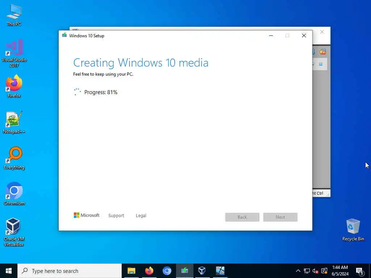
Task: Show hidden system tray icons
Action: pyautogui.click(x=298, y=271)
